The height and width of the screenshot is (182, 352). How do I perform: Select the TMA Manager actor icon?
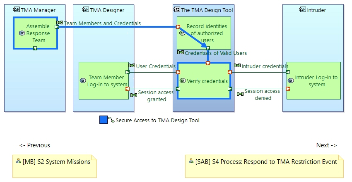click(17, 9)
